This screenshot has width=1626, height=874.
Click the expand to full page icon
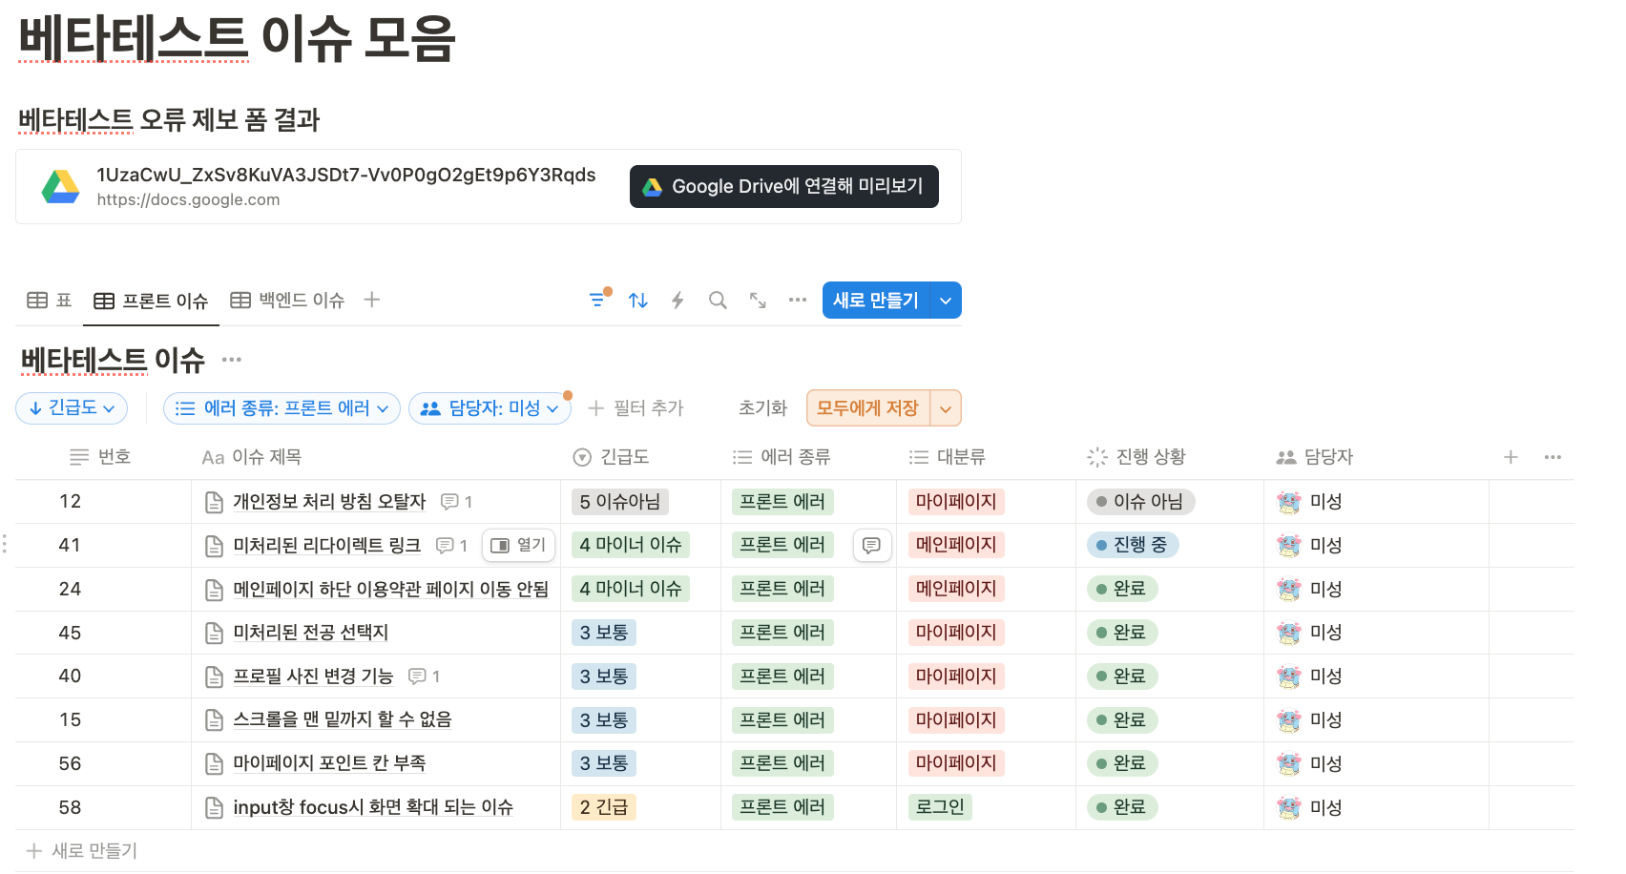[x=758, y=301]
